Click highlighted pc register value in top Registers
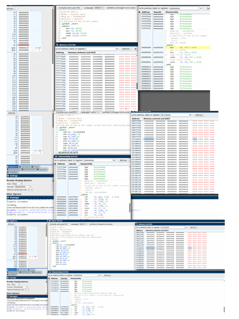 (24, 45)
